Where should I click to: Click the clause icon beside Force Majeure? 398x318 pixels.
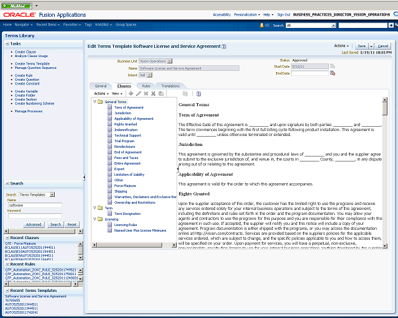pyautogui.click(x=109, y=185)
